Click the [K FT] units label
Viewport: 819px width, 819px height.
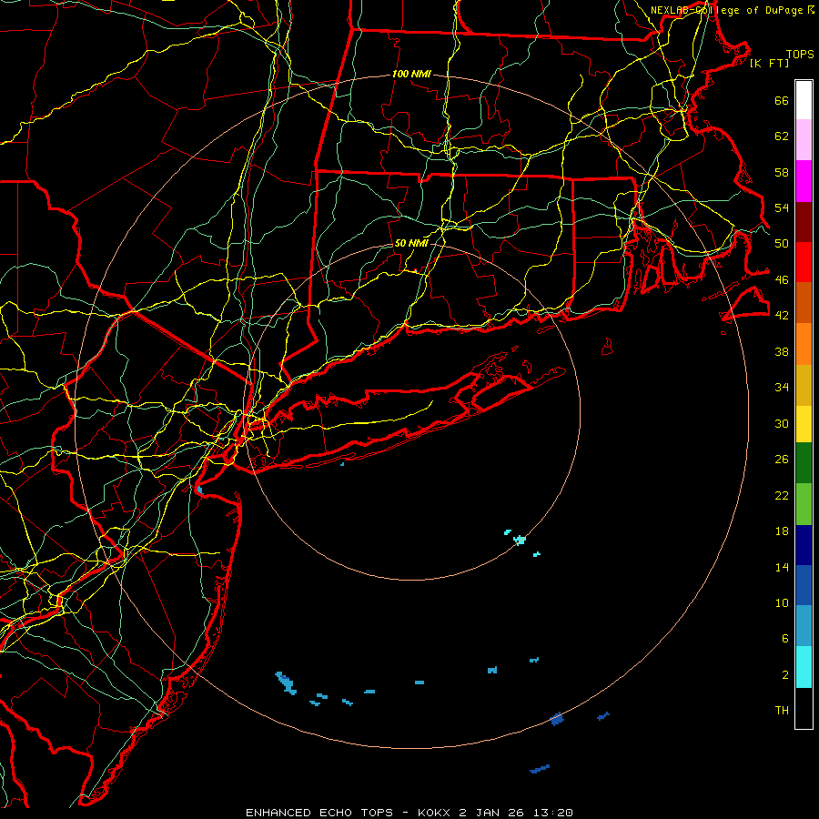pyautogui.click(x=769, y=64)
